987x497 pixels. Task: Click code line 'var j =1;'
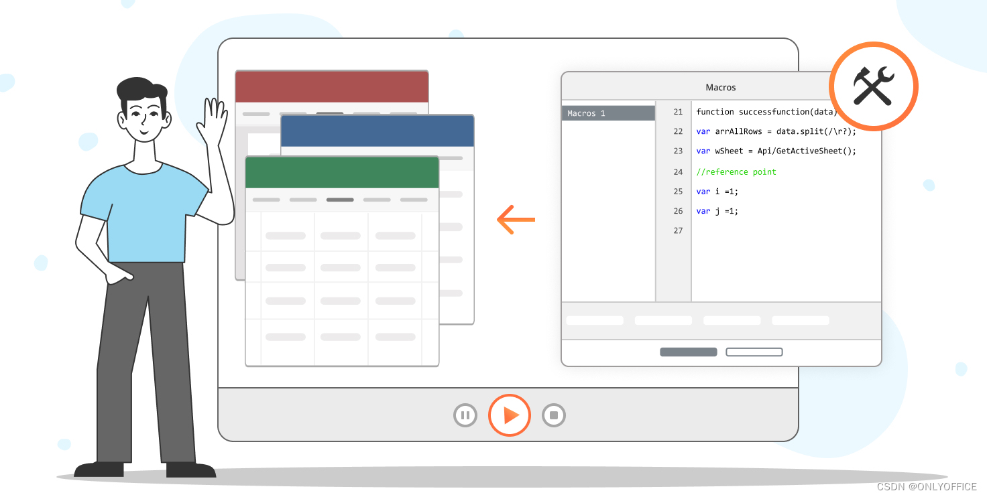click(717, 211)
